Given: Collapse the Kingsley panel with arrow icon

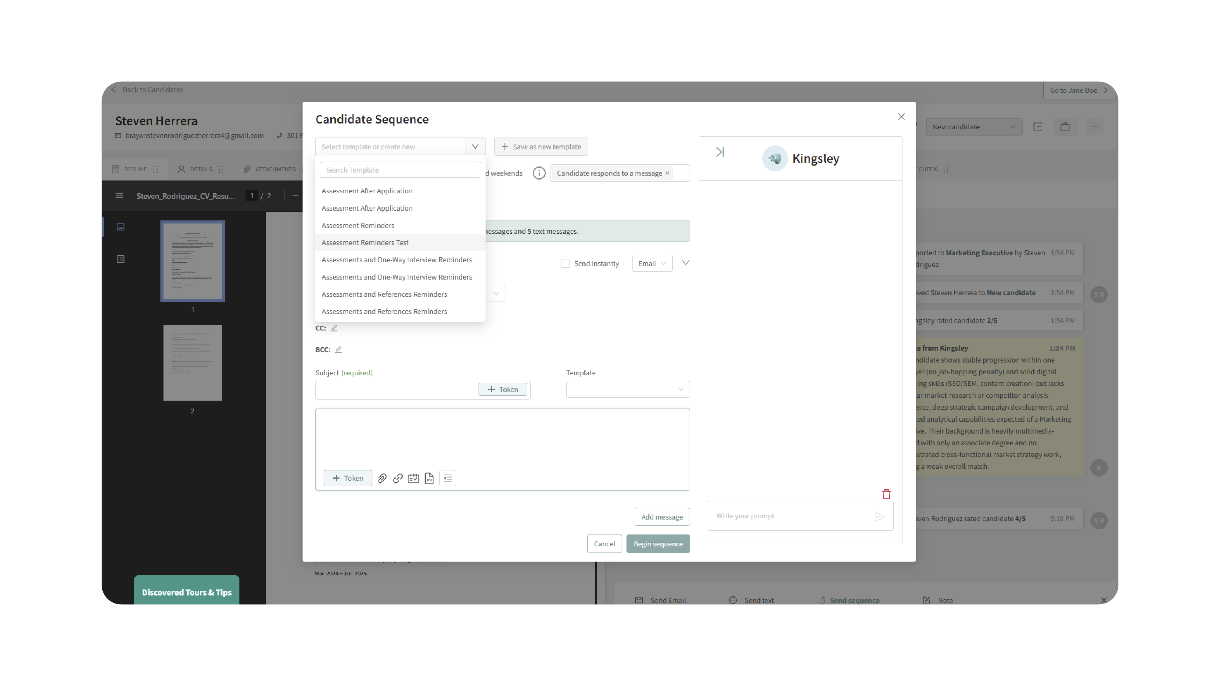Looking at the screenshot, I should click(x=720, y=152).
